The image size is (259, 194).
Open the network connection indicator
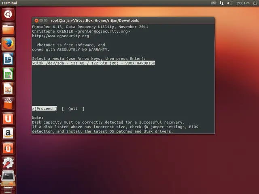221,3
